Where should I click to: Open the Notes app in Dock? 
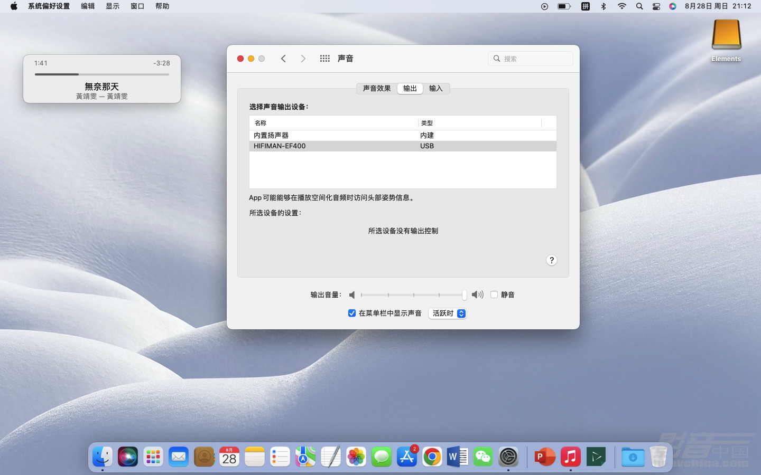point(255,457)
